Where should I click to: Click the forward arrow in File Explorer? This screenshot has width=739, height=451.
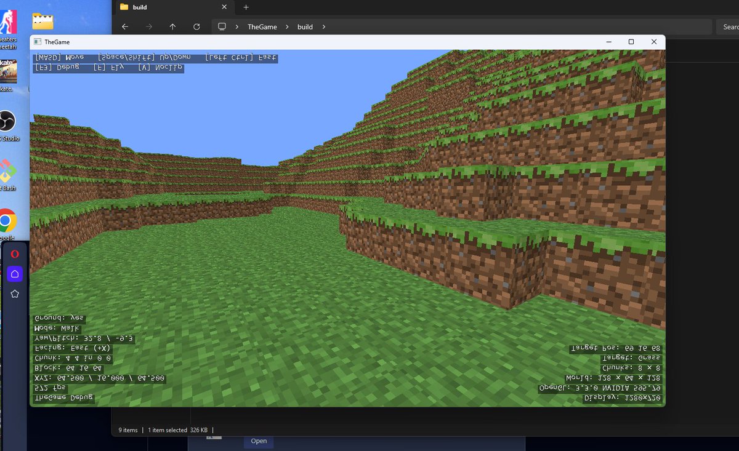(x=148, y=27)
